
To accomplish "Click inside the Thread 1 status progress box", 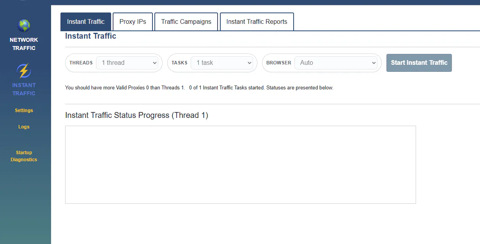I will point(240,165).
